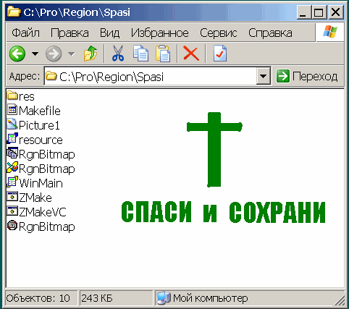Open the Файл menu
Screen dimensions: 349x309
tap(26, 33)
